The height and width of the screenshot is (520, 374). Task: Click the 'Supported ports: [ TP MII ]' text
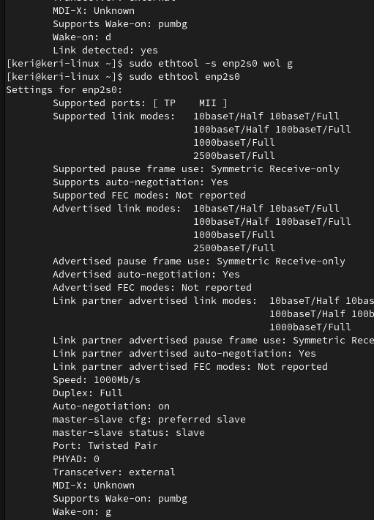[140, 103]
